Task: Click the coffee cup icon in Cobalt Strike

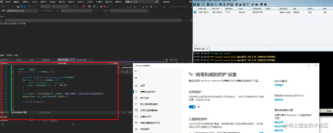Action: (240, 4)
